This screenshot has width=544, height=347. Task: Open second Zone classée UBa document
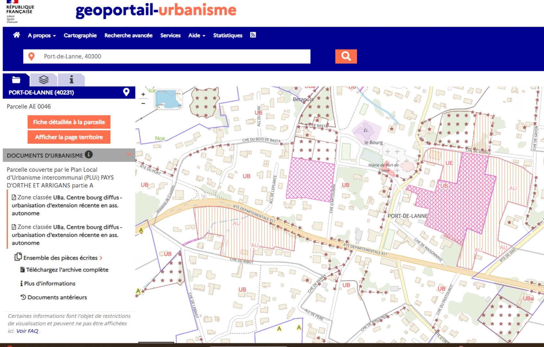(x=67, y=235)
